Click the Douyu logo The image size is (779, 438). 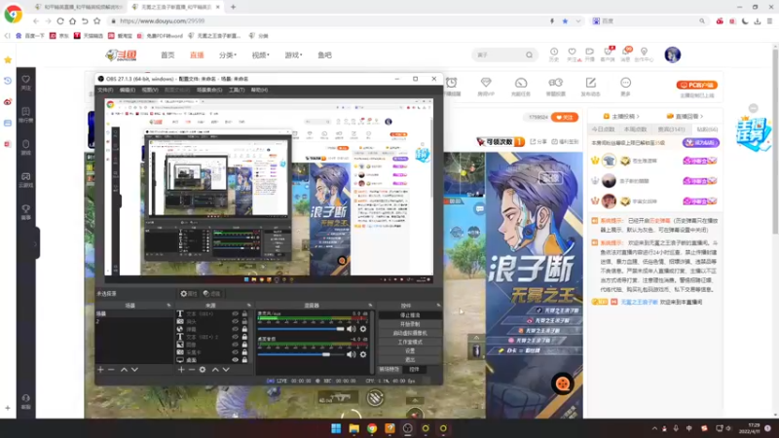121,55
